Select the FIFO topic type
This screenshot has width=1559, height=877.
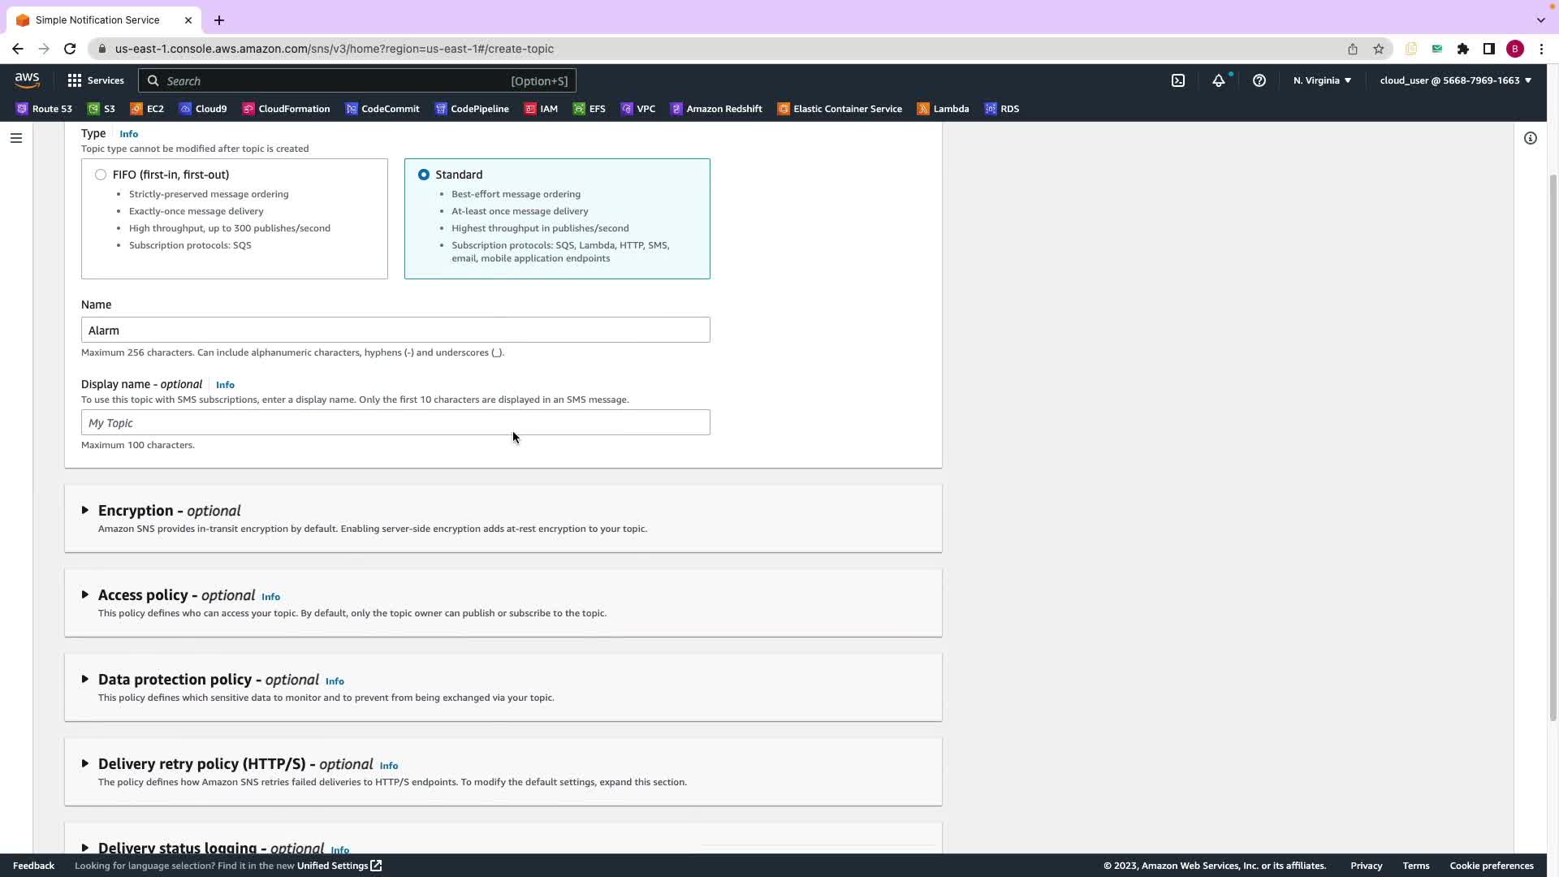101,175
